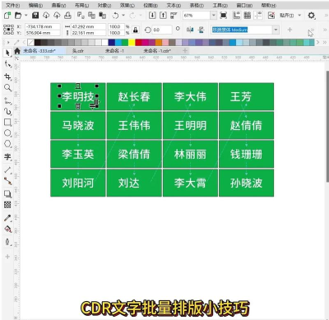Click the vertical scrollbar on right
The height and width of the screenshot is (320, 329).
tap(327, 126)
